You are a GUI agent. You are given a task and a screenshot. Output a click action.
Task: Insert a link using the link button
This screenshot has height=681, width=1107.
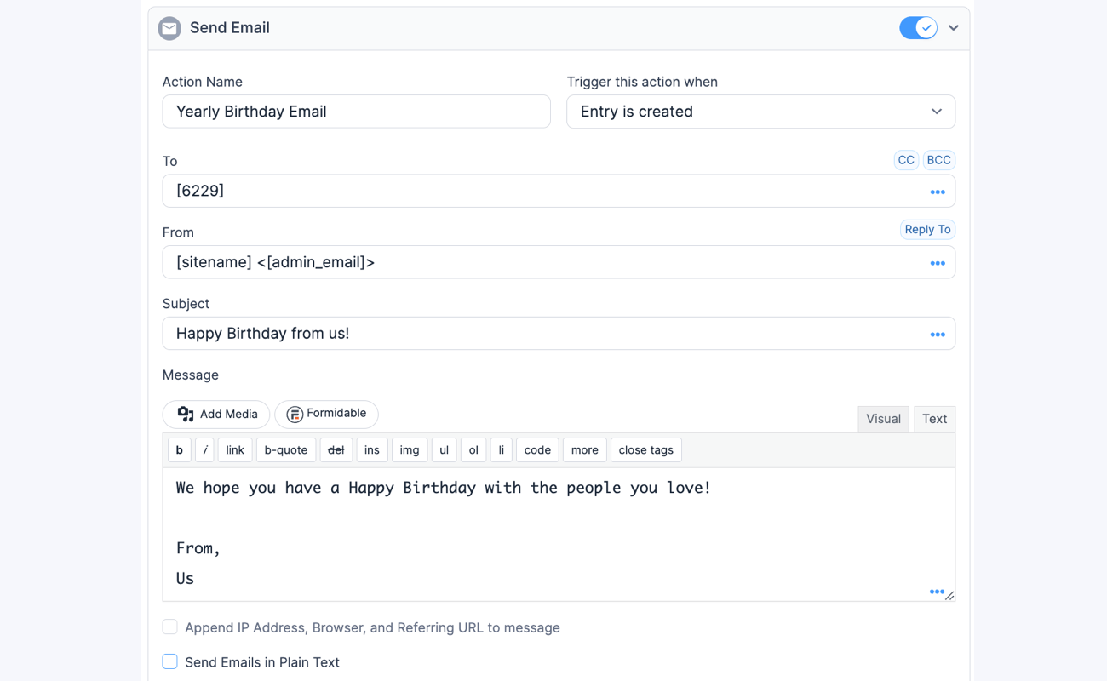pos(234,449)
